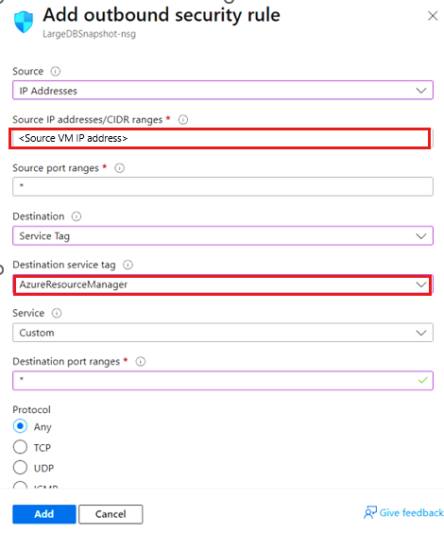Select the TCP protocol radio button
The image size is (444, 533).
(20, 447)
